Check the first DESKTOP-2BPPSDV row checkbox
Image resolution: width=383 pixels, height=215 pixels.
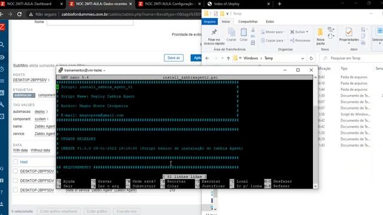(16, 171)
